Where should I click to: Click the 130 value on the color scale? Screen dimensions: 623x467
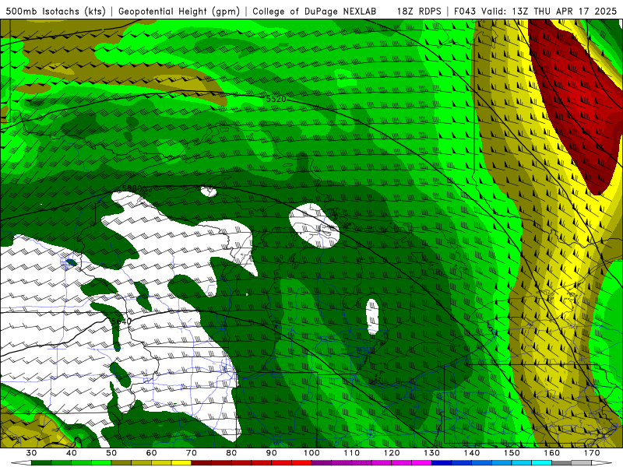pyautogui.click(x=432, y=453)
